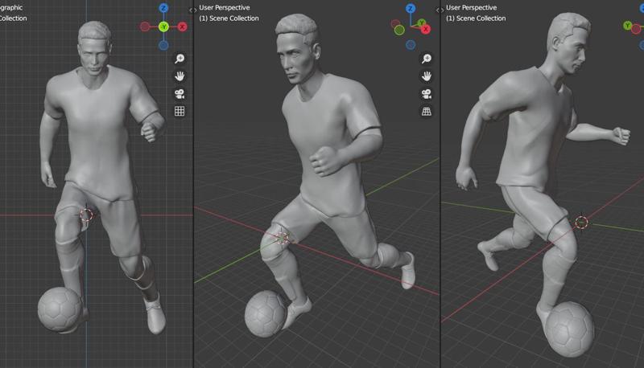644x368 pixels.
Task: Click the red X axis handle in left viewport gizmo
Action: [183, 27]
